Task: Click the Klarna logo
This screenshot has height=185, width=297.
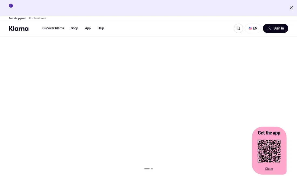Action: coord(18,28)
